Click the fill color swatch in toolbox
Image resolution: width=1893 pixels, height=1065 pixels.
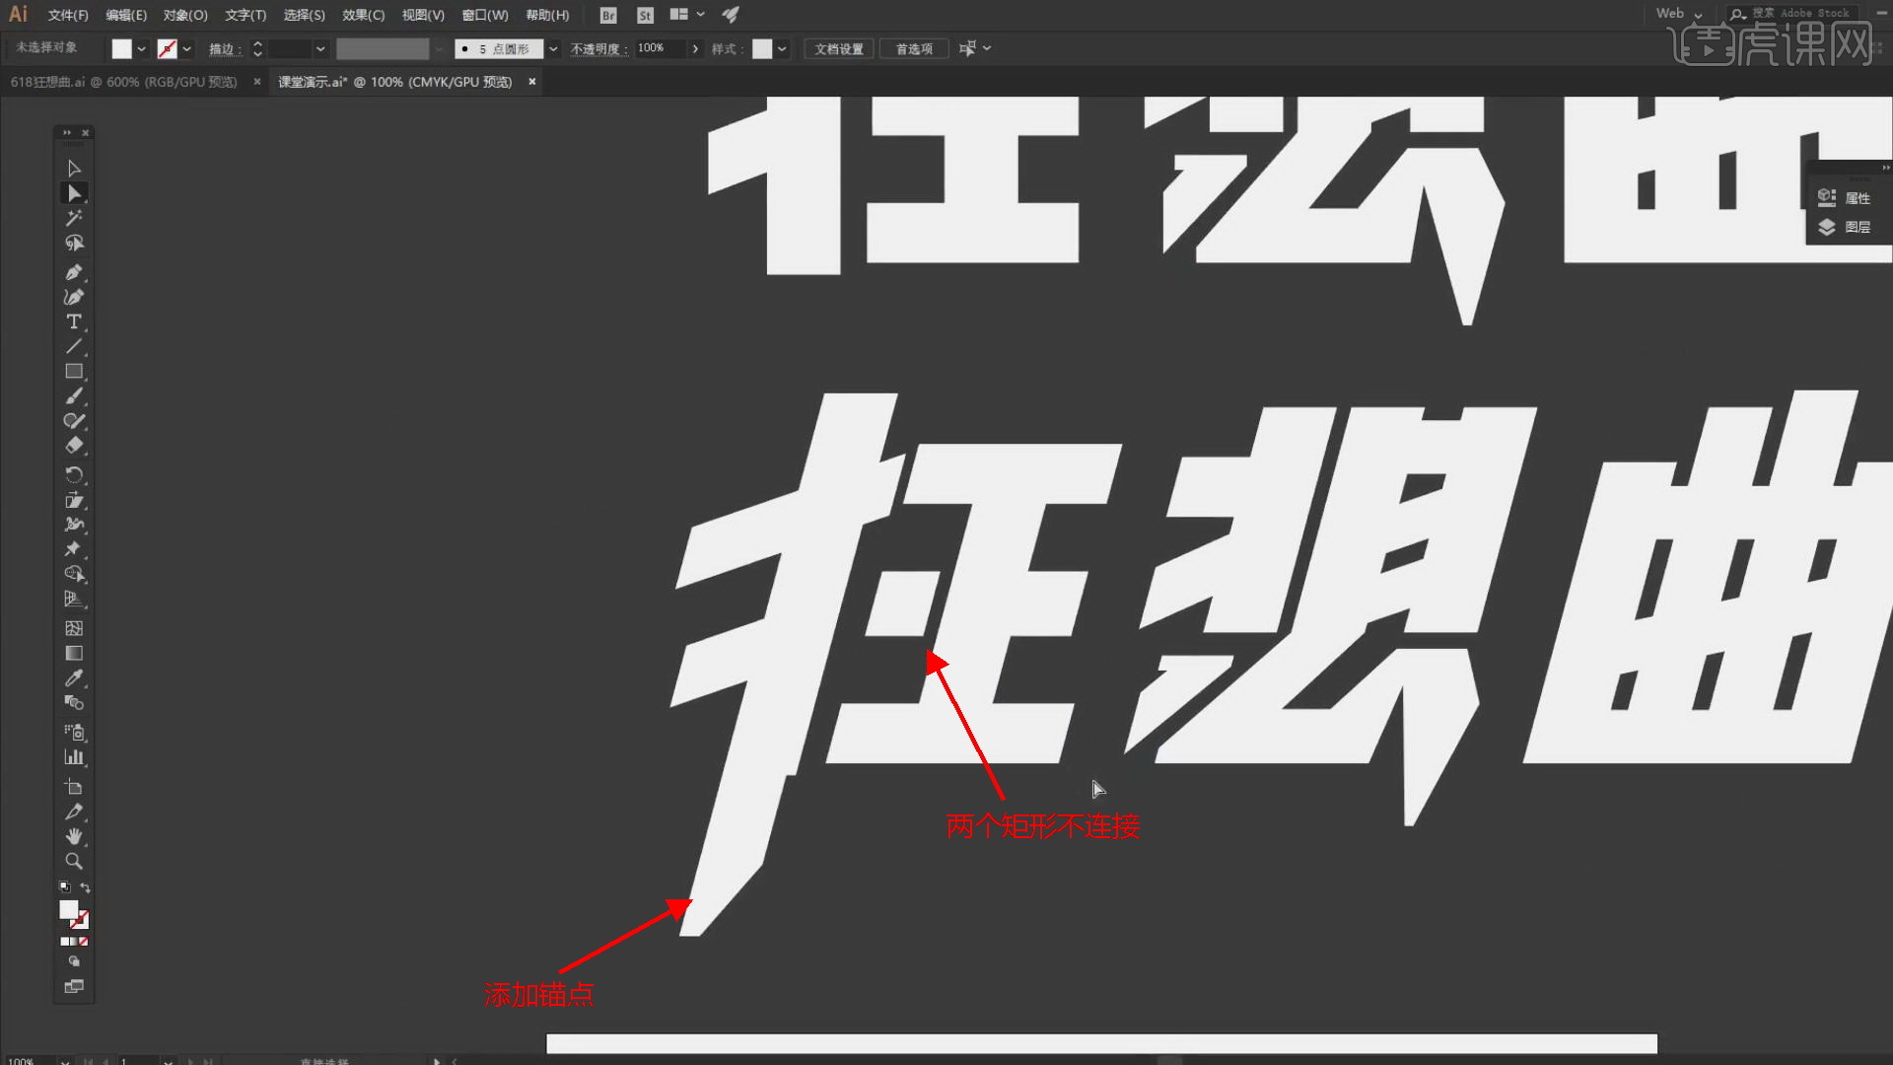click(x=68, y=909)
